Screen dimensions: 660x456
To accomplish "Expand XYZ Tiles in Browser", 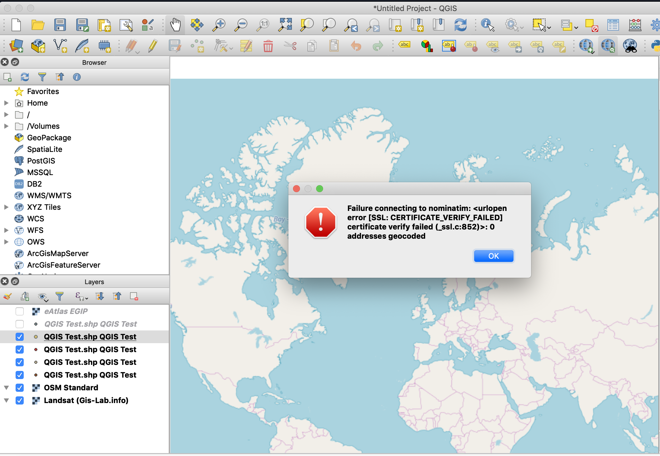I will [x=6, y=207].
